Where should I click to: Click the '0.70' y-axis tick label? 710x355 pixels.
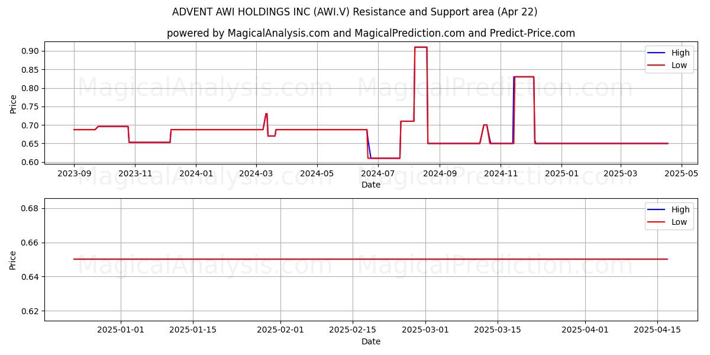pos(31,125)
